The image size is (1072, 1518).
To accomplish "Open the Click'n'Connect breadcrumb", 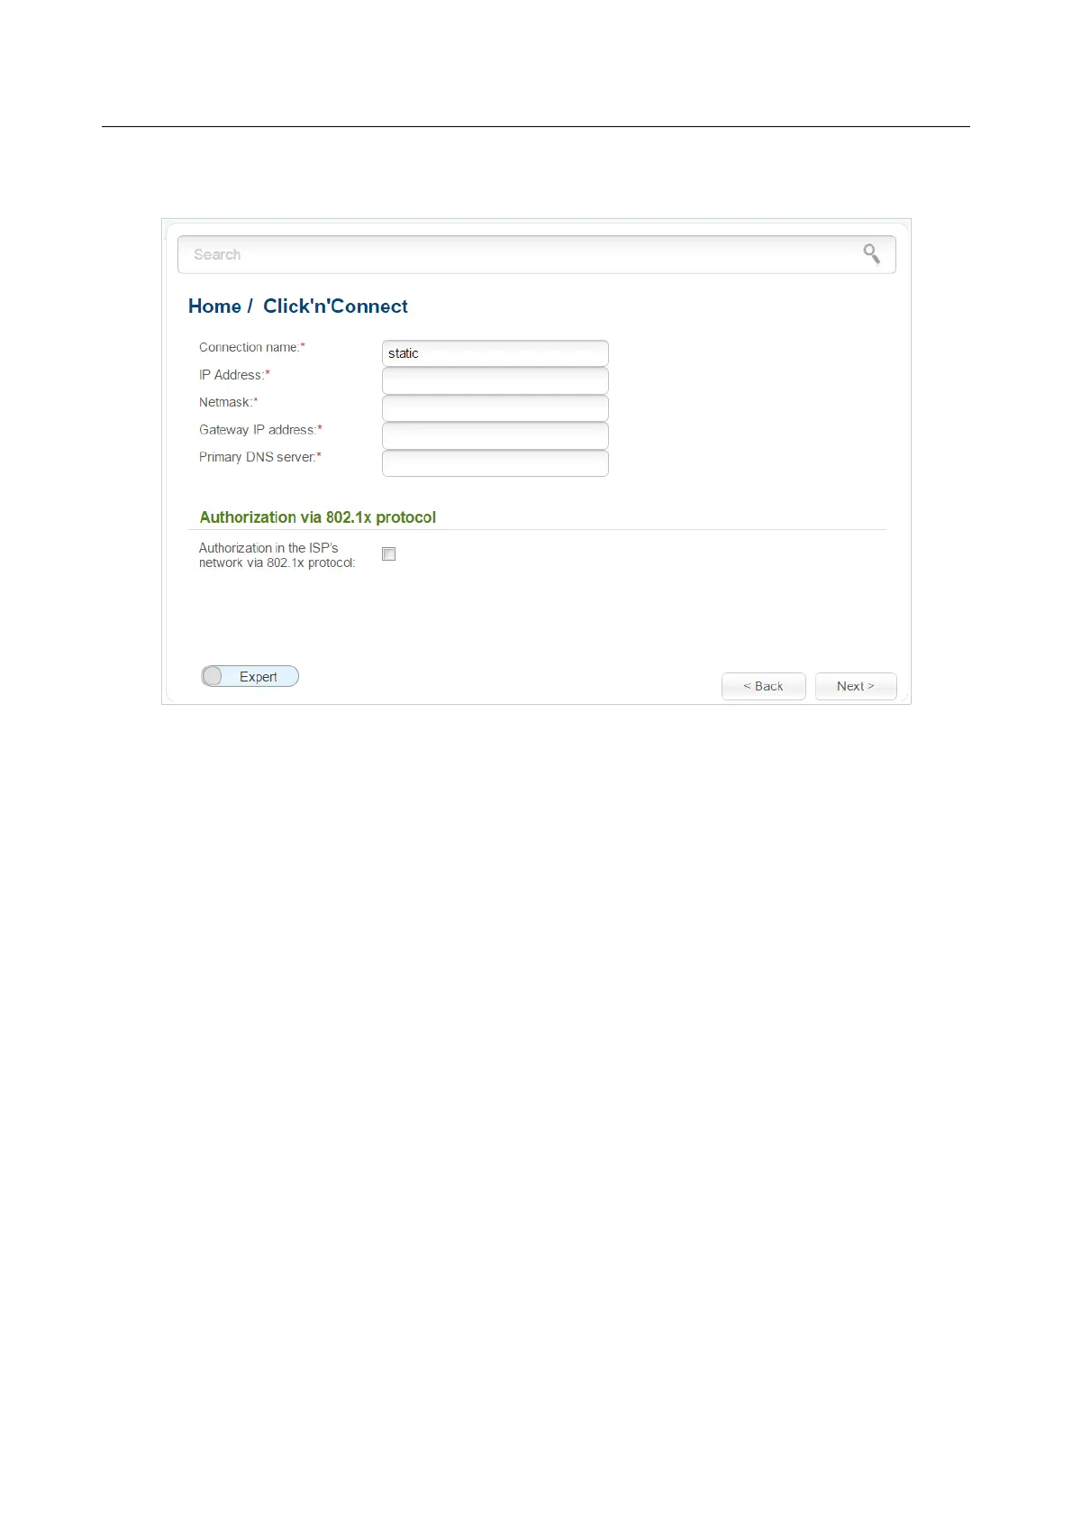I will pyautogui.click(x=335, y=306).
